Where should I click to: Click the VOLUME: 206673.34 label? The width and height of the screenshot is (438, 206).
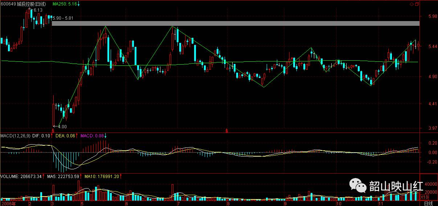21,177
